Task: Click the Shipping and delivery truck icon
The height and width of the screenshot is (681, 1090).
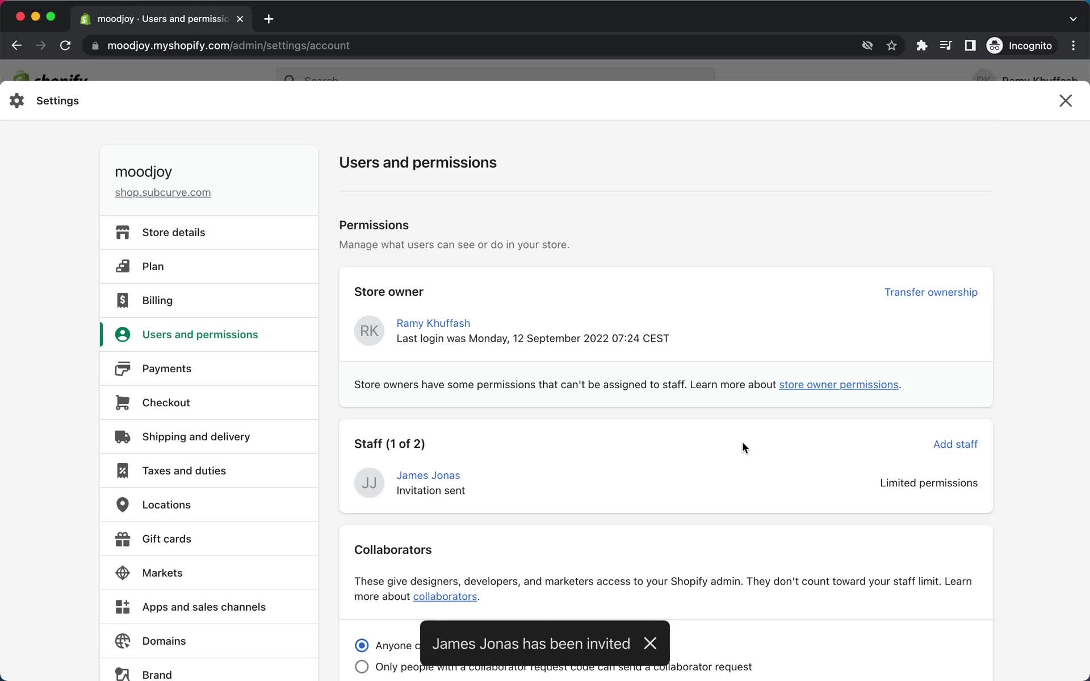Action: click(x=123, y=436)
